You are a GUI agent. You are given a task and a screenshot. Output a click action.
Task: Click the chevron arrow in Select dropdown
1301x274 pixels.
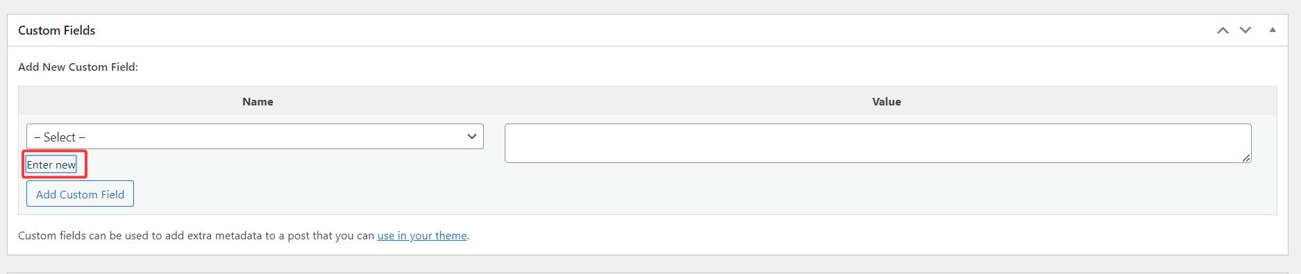(472, 137)
